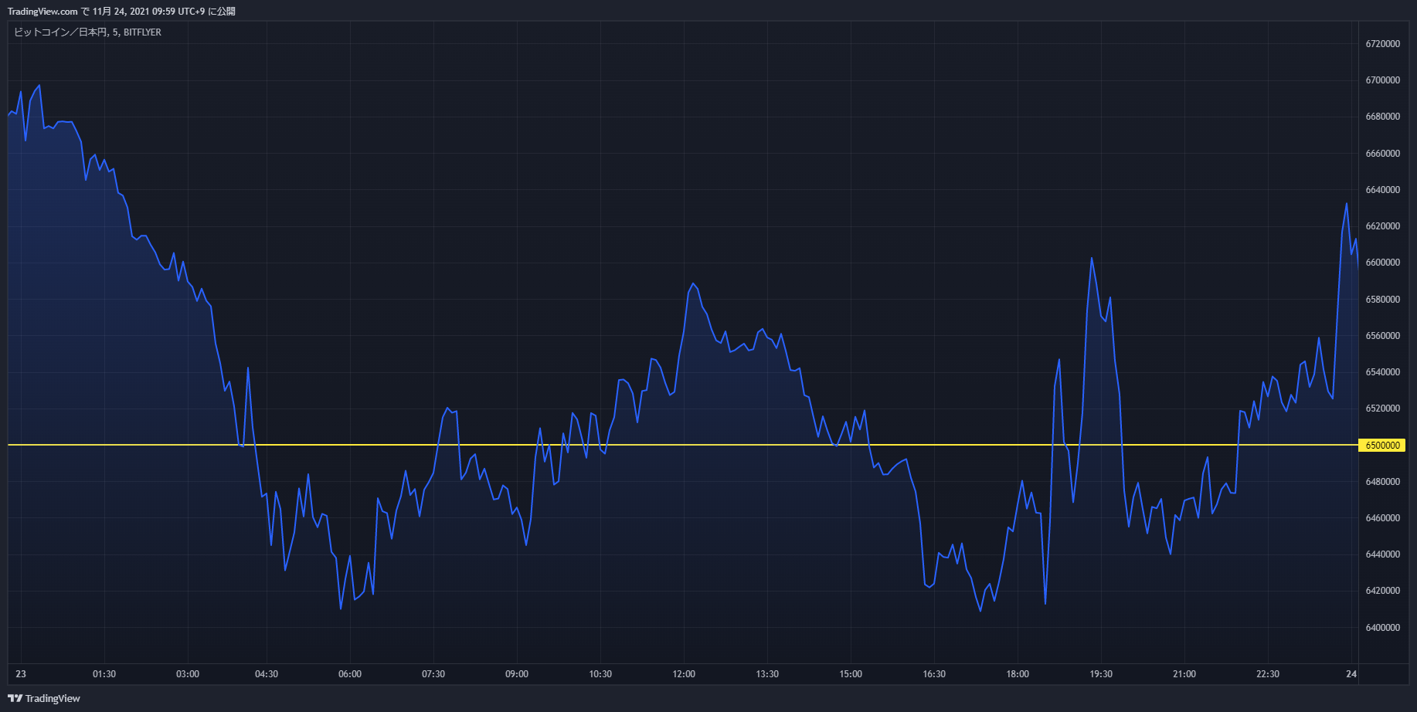The height and width of the screenshot is (712, 1417).
Task: Click the 10:30 time axis label
Action: pos(600,674)
